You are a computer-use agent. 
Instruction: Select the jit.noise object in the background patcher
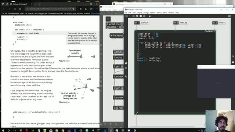coord(118,58)
